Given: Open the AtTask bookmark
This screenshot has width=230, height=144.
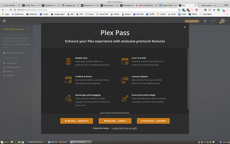Looking at the screenshot, I should pyautogui.click(x=161, y=14).
